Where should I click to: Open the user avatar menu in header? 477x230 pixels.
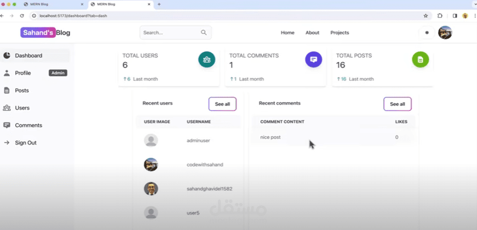pos(445,33)
